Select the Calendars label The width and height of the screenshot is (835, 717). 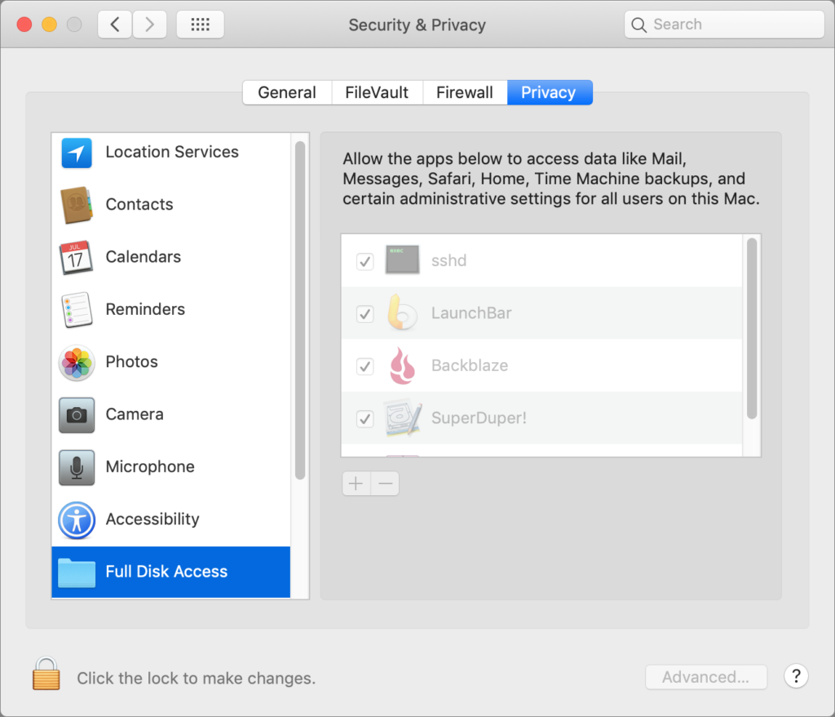[x=144, y=257]
